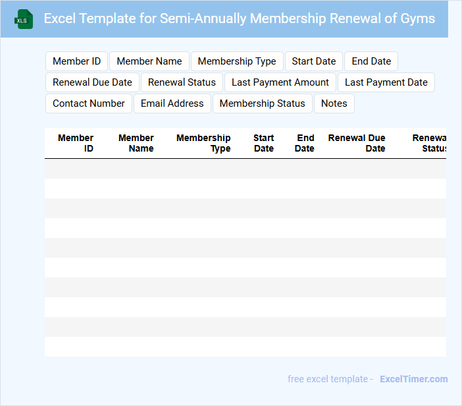Viewport: 462px width, 406px height.
Task: Click the Membership Type tag
Action: (x=237, y=61)
